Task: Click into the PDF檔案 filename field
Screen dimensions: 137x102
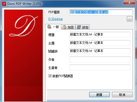Action: (x=101, y=12)
